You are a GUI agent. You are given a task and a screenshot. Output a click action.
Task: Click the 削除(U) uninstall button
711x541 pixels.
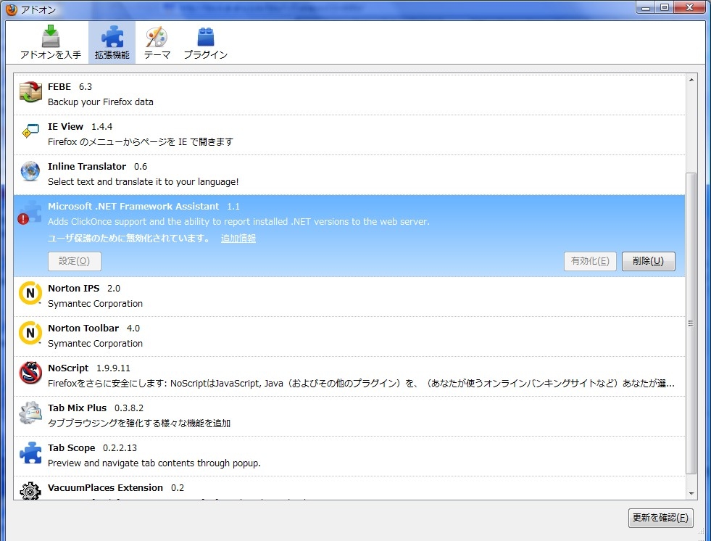[649, 261]
